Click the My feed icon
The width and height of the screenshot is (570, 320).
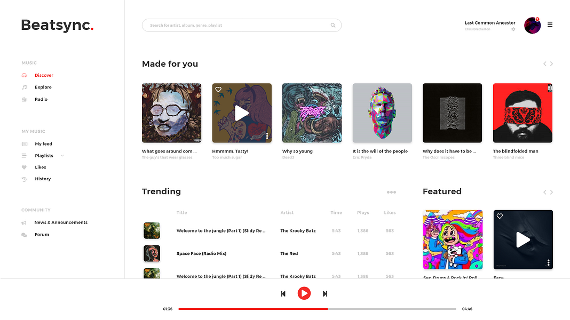tap(25, 144)
